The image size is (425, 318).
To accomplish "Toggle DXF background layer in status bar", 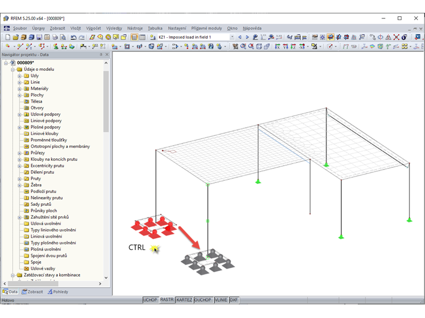I will coord(234,300).
